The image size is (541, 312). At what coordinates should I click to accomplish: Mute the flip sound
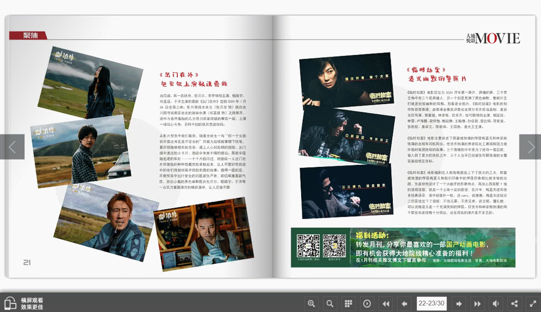pyautogui.click(x=496, y=303)
